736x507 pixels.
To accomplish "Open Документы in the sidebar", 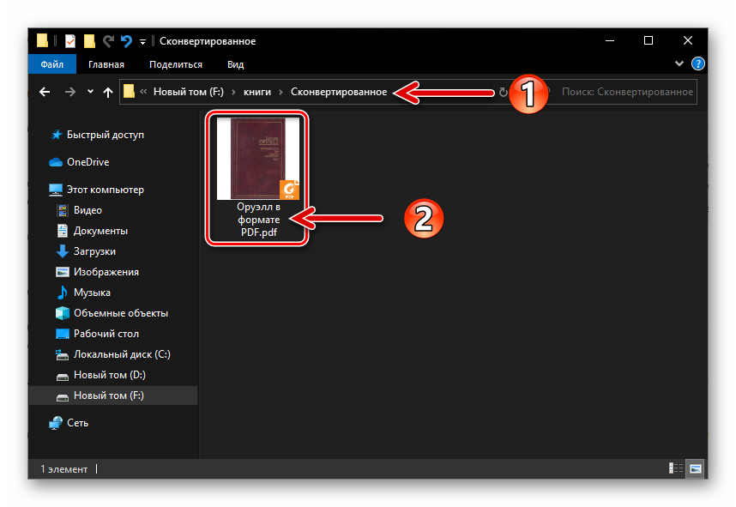I will 100,231.
